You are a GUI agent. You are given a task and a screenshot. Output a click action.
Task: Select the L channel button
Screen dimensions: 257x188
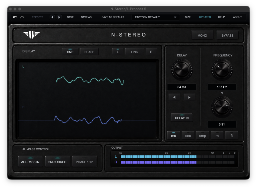click(118, 52)
